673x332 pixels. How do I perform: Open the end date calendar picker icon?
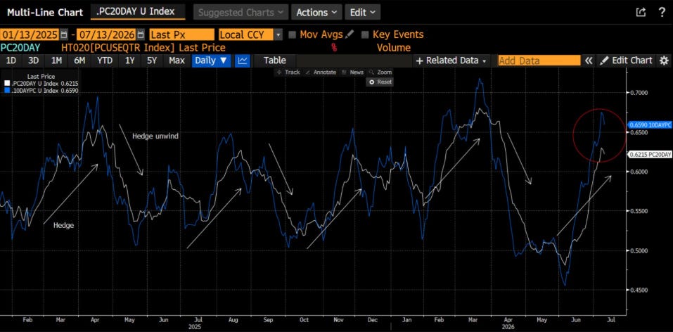(x=141, y=34)
